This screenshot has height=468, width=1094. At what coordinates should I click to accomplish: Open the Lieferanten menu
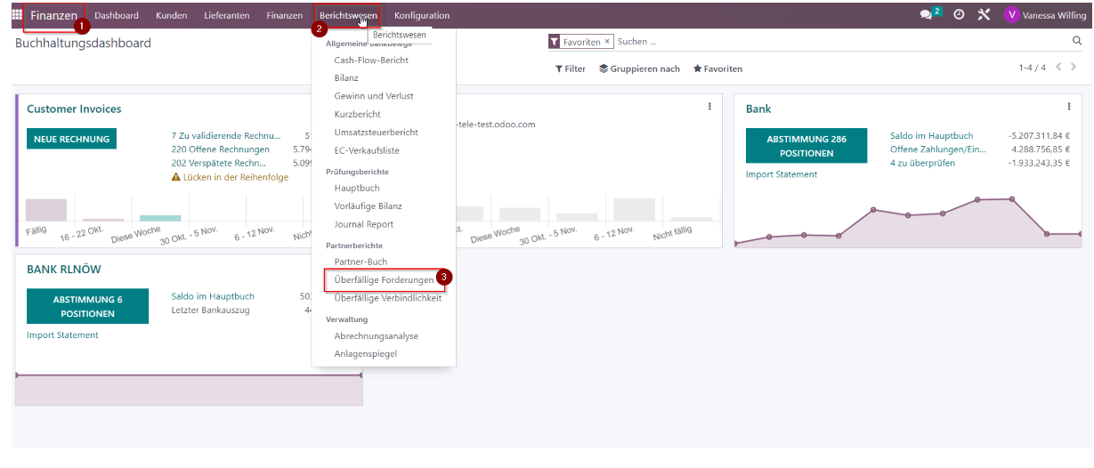[x=226, y=15]
